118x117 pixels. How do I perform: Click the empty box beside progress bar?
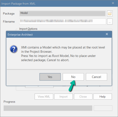coord(103,108)
